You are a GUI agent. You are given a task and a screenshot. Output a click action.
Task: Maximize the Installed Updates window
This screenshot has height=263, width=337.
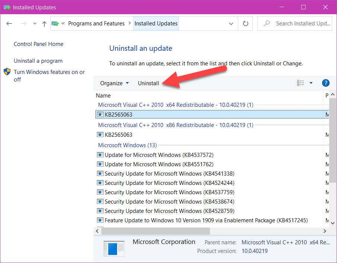303,7
